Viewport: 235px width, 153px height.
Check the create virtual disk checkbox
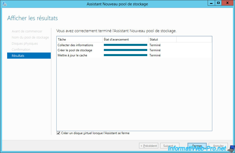pos(58,133)
